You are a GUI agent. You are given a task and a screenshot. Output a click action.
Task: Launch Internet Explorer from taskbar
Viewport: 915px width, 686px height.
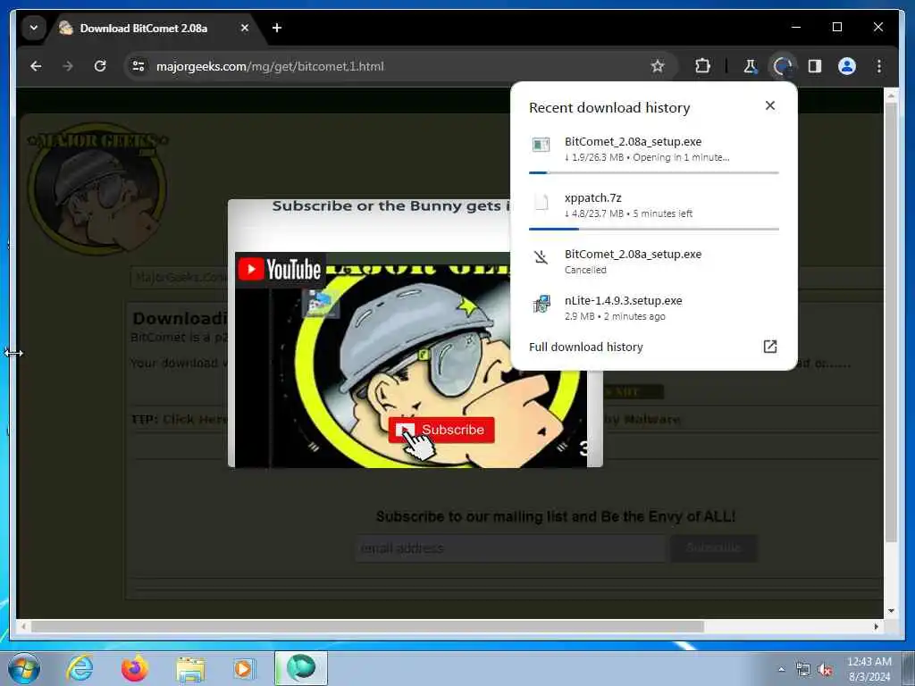(80, 668)
